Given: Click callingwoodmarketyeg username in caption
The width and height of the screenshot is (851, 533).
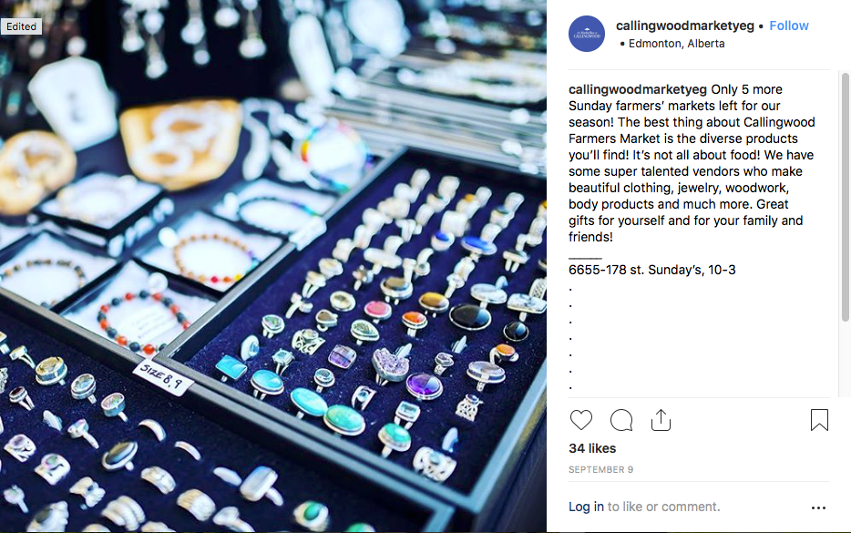Looking at the screenshot, I should coord(637,89).
